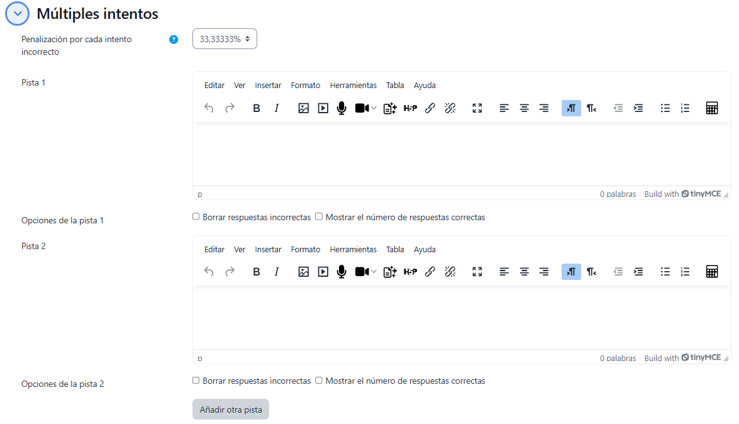Click record audio microphone in Pista 1 editor

[x=342, y=108]
